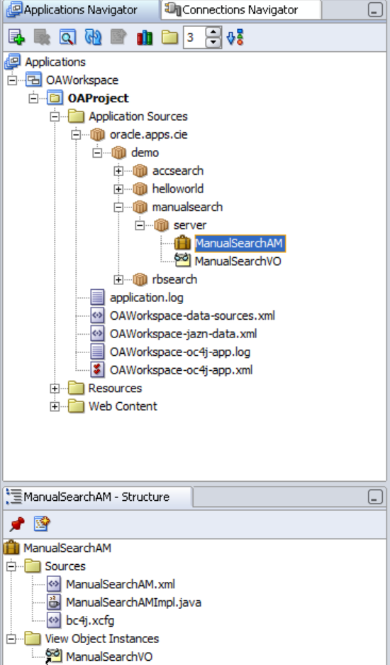Click the level number field showing 3
This screenshot has height=665, width=390.
click(195, 38)
